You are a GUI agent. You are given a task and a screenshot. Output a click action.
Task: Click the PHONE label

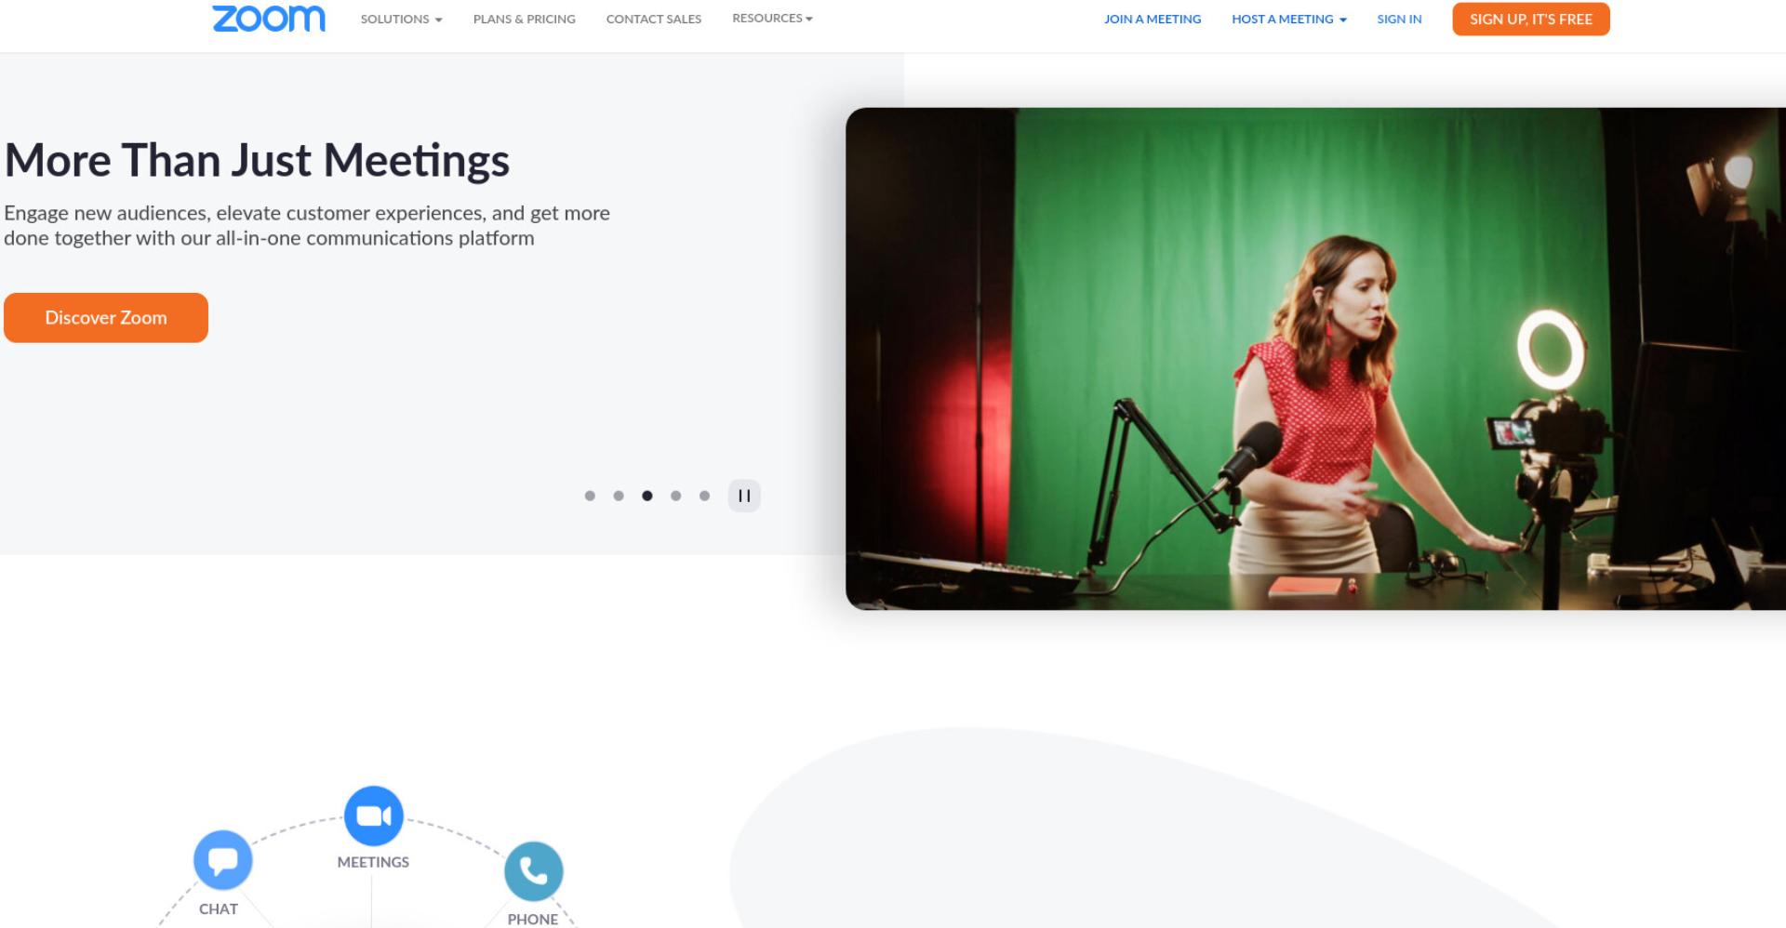coord(533,919)
